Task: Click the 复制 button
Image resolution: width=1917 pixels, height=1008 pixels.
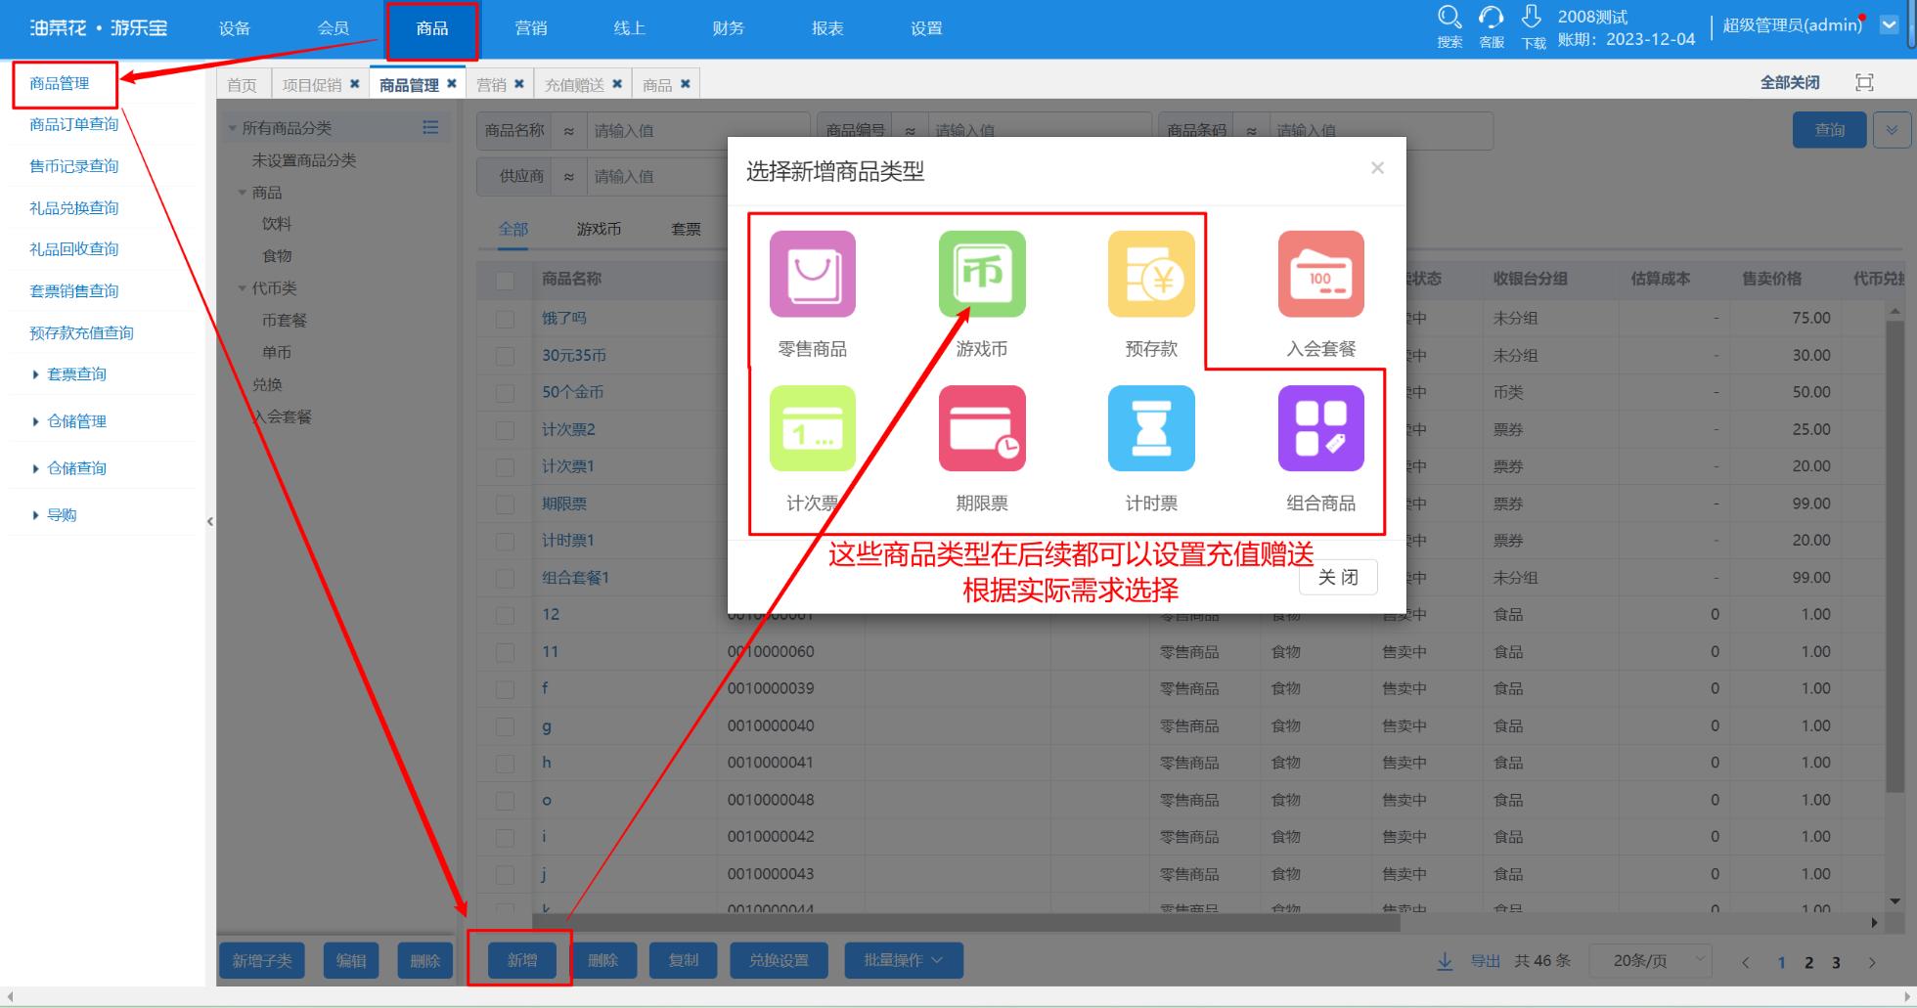Action: pos(684,961)
